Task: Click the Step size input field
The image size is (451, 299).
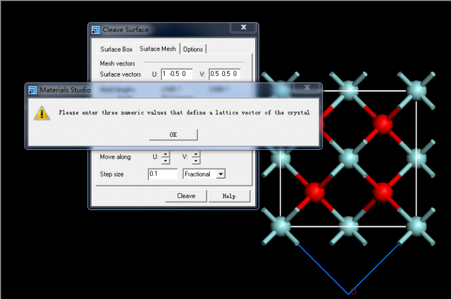Action: (163, 174)
